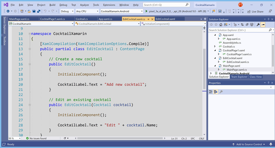275x148 pixels.
Task: Toggle pin on EditCocktail.xaml.cs tab
Action: 148,19
